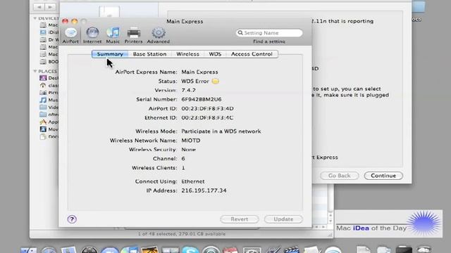This screenshot has width=451, height=253.
Task: Open the Printers settings pane
Action: (133, 35)
